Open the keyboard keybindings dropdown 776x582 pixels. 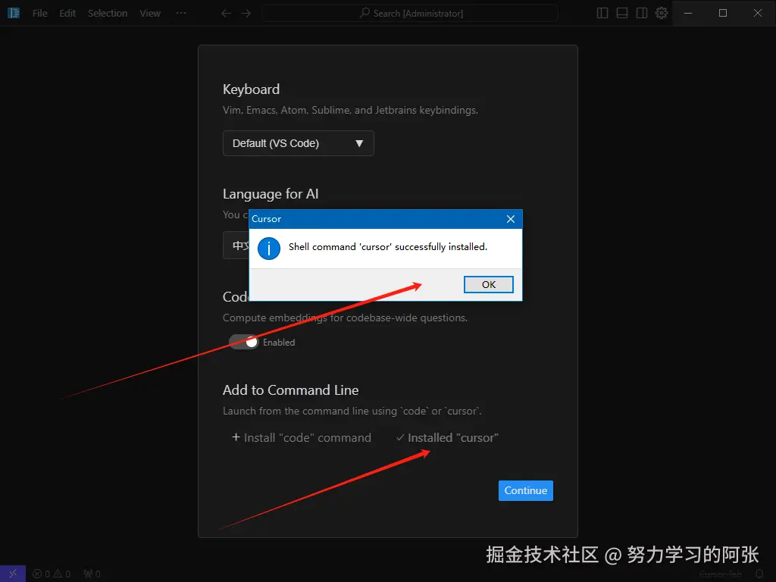(298, 143)
